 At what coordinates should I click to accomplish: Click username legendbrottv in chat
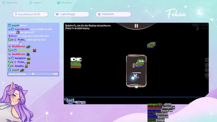coord(22,29)
